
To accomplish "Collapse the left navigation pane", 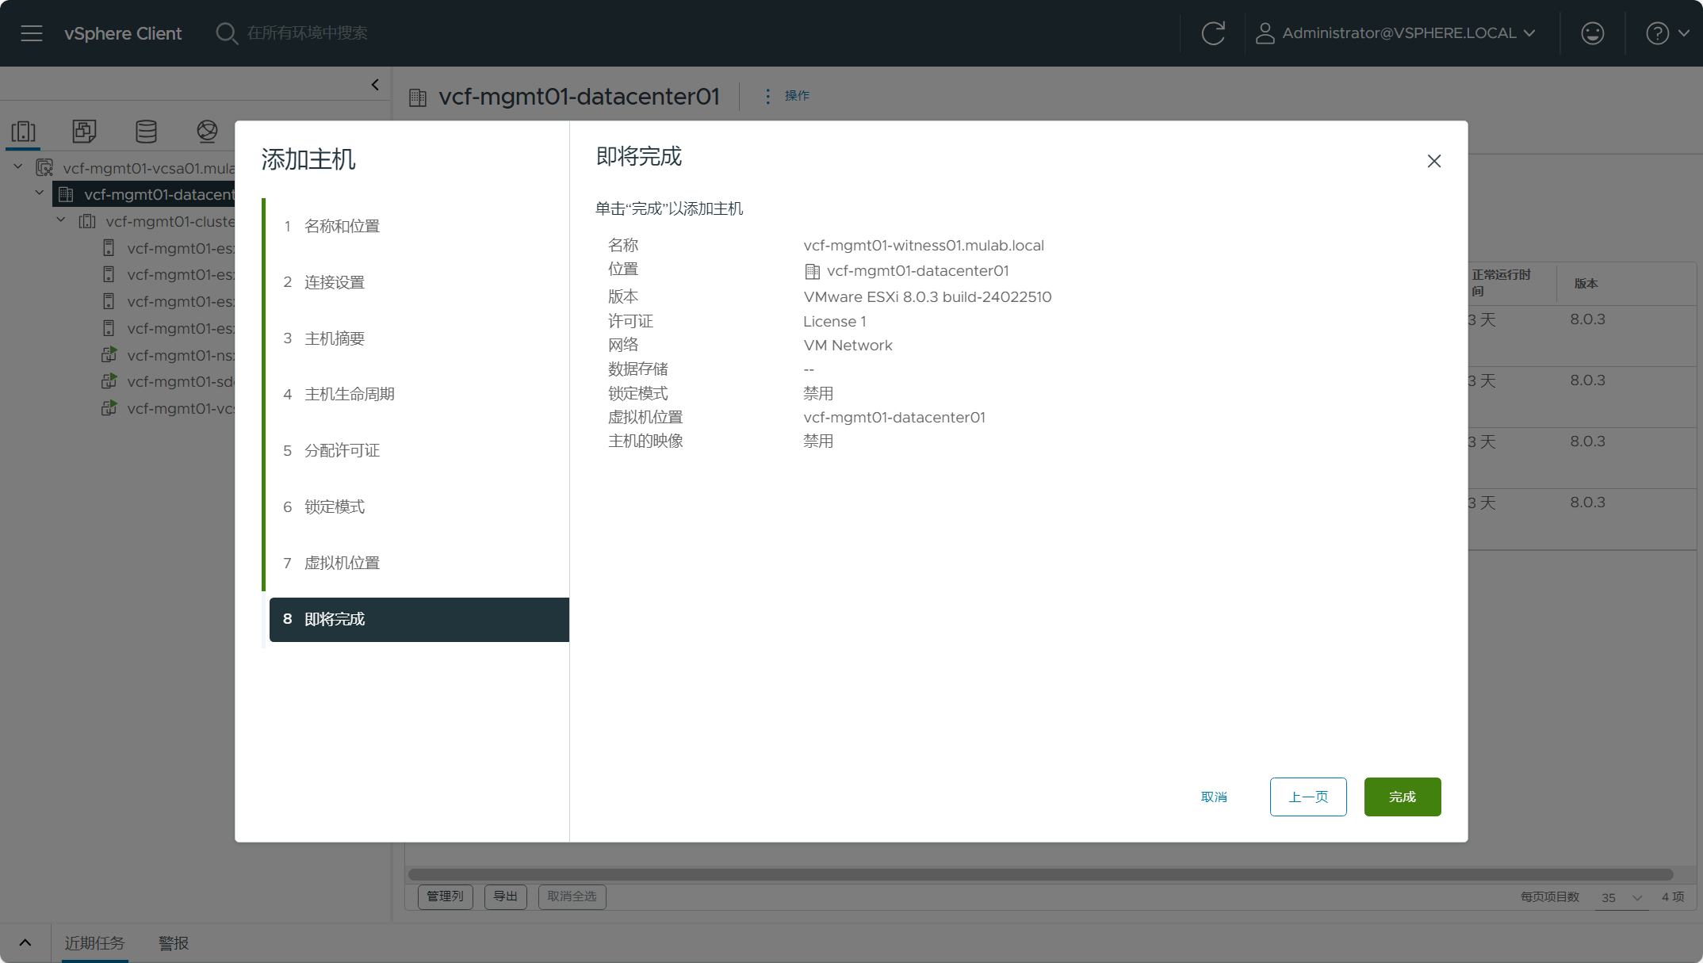I will tap(375, 85).
